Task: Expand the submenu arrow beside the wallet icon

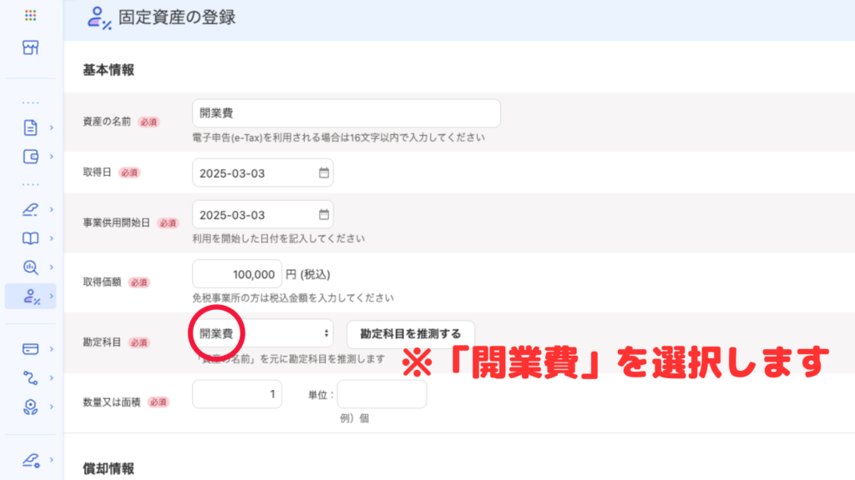Action: [51, 156]
